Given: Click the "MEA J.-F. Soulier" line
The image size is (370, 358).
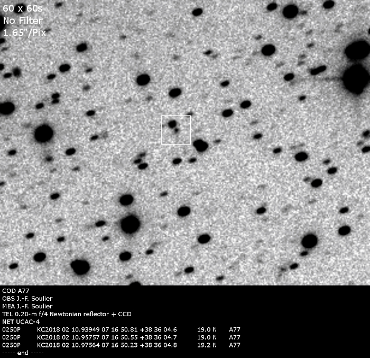Looking at the screenshot, I should pyautogui.click(x=27, y=306).
